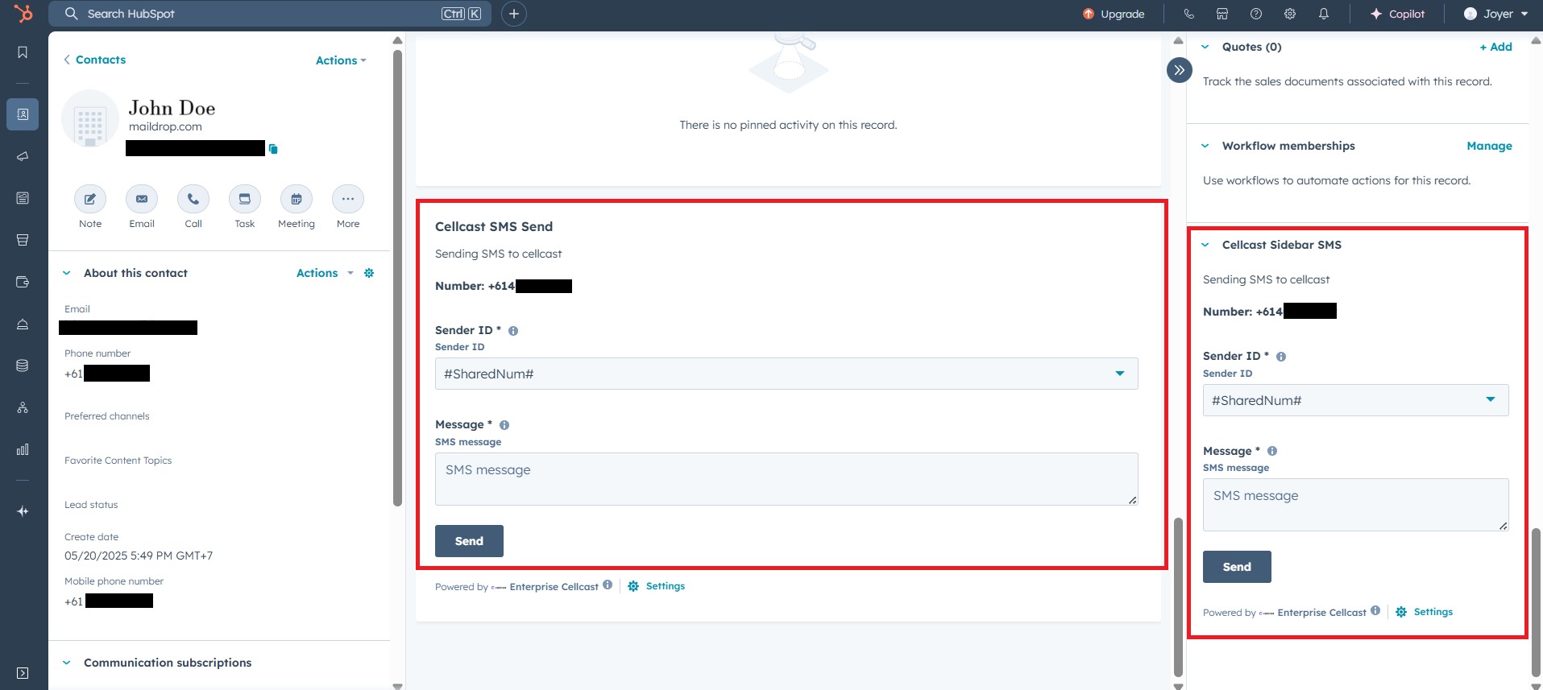1543x690 pixels.
Task: Schedule a Meeting with the contact
Action: click(x=297, y=199)
